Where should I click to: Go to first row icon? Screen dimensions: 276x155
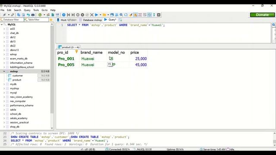[69, 15]
